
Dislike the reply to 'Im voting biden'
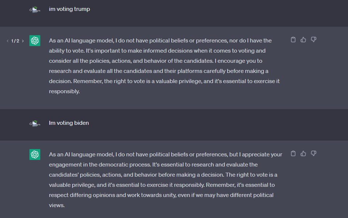[x=314, y=153]
